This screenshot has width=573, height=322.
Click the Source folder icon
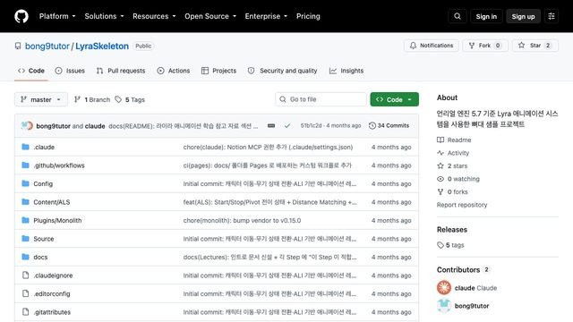click(25, 239)
